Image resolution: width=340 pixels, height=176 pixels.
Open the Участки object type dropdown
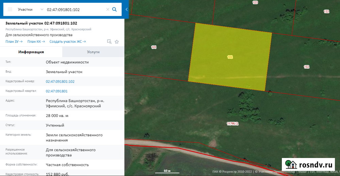[x=31, y=10]
